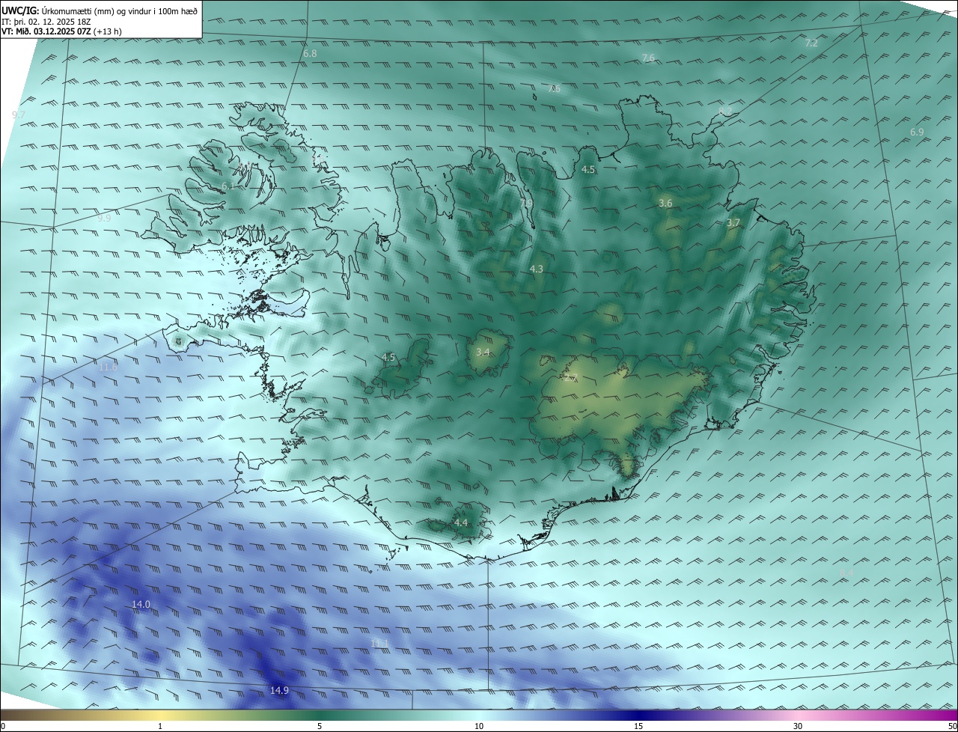Click the 8.4 value label on the map
The height and width of the screenshot is (732, 958).
(846, 573)
